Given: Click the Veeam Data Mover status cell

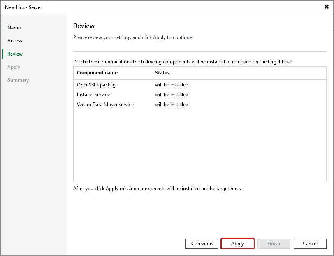Looking at the screenshot, I should pyautogui.click(x=172, y=105).
